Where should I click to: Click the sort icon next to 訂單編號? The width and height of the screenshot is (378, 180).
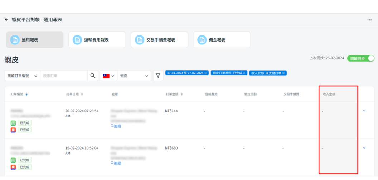26,94
